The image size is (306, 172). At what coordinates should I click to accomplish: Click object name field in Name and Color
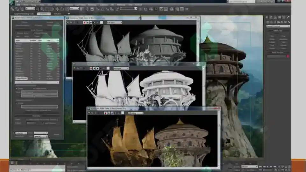(276, 56)
